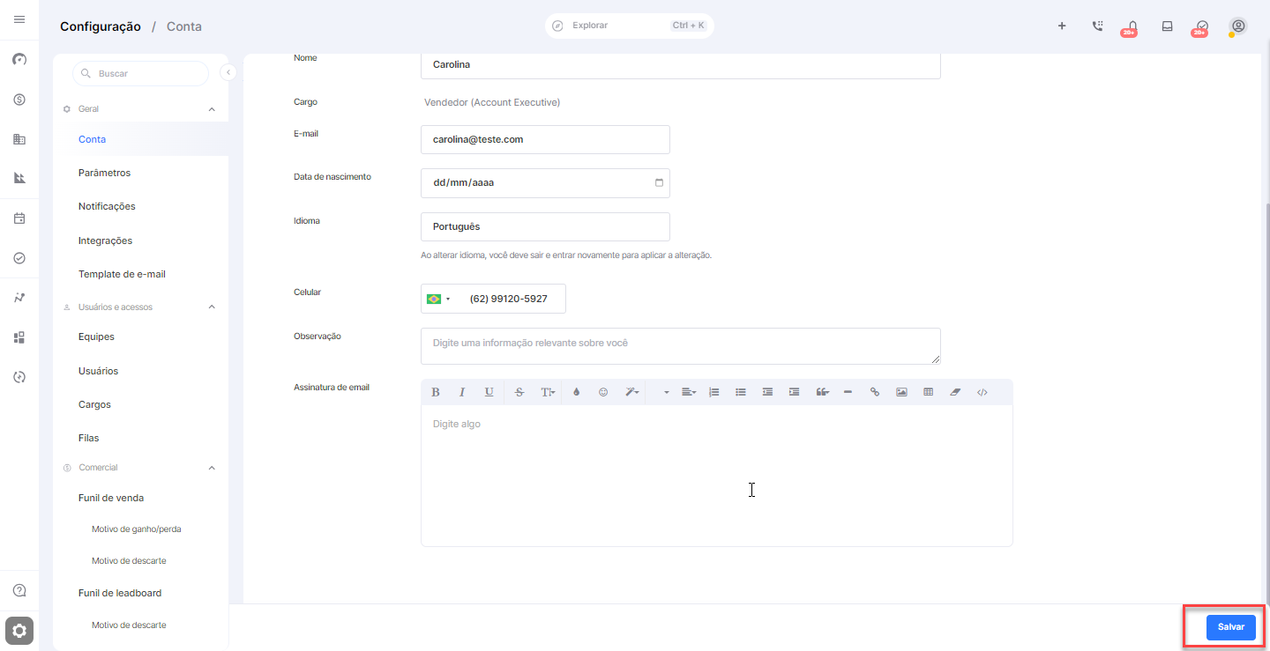Open Equipes settings page
The height and width of the screenshot is (651, 1270).
[x=96, y=337]
